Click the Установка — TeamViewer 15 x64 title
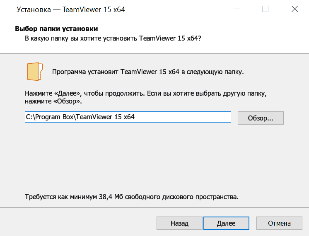This screenshot has height=236, width=309. (x=71, y=10)
